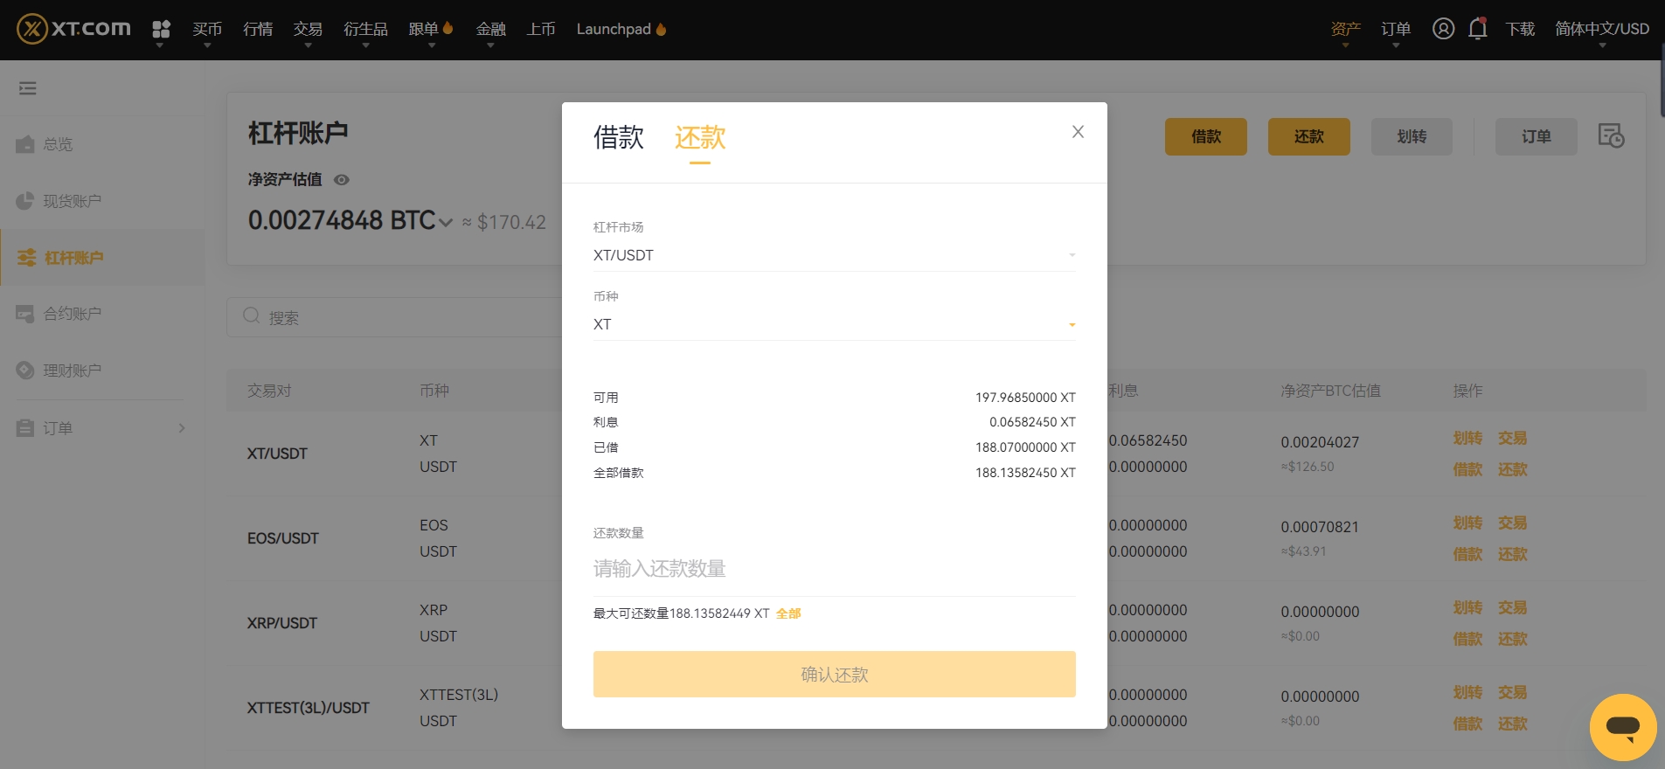This screenshot has width=1665, height=769.
Task: Click the header 还款 button
Action: point(1309,136)
